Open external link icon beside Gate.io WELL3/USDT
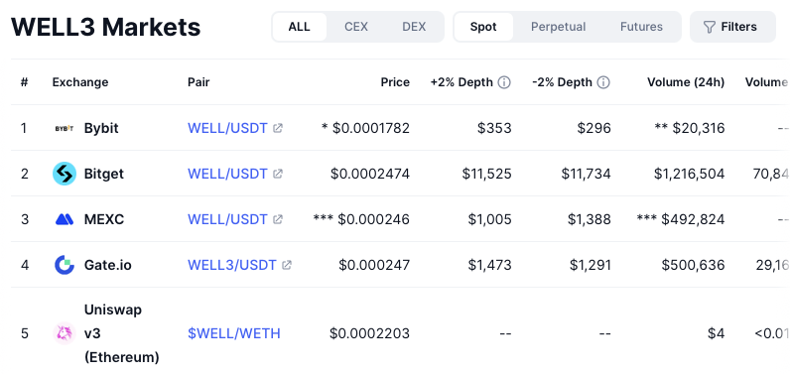The image size is (790, 374). tap(287, 265)
